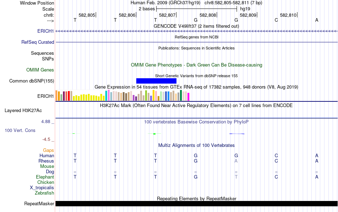Click the black RepeatMasker element bar
The height and width of the screenshot is (212, 338).
coord(196,203)
